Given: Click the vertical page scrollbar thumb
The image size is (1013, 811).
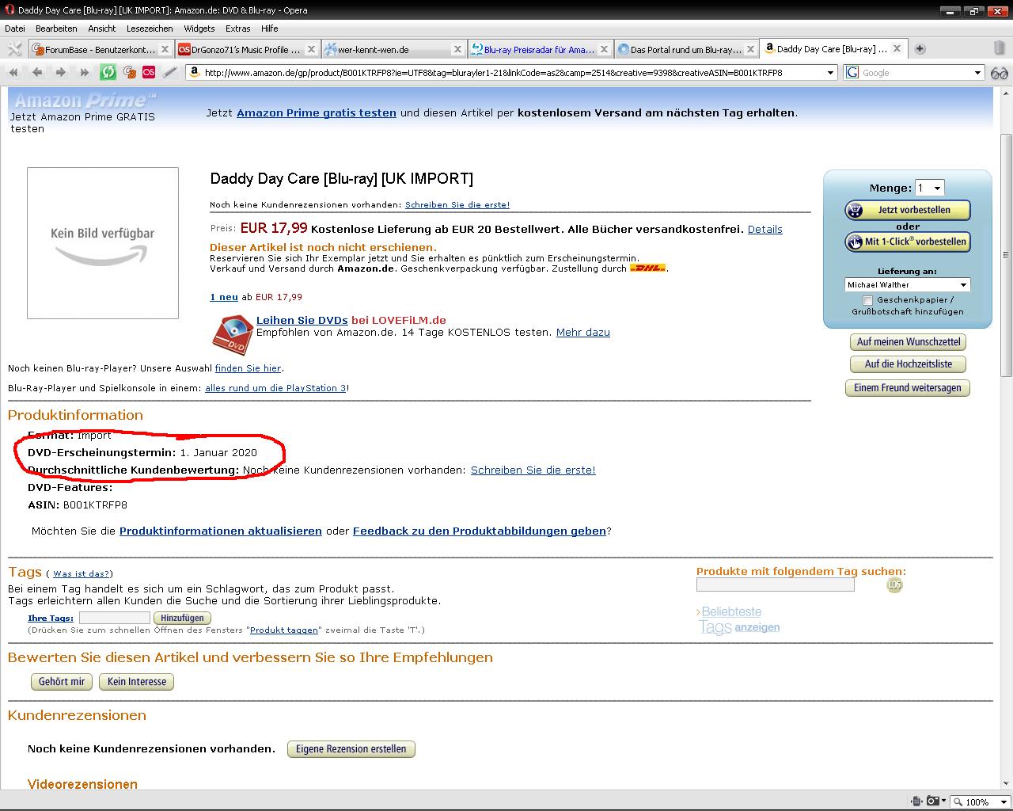Looking at the screenshot, I should click(1006, 255).
